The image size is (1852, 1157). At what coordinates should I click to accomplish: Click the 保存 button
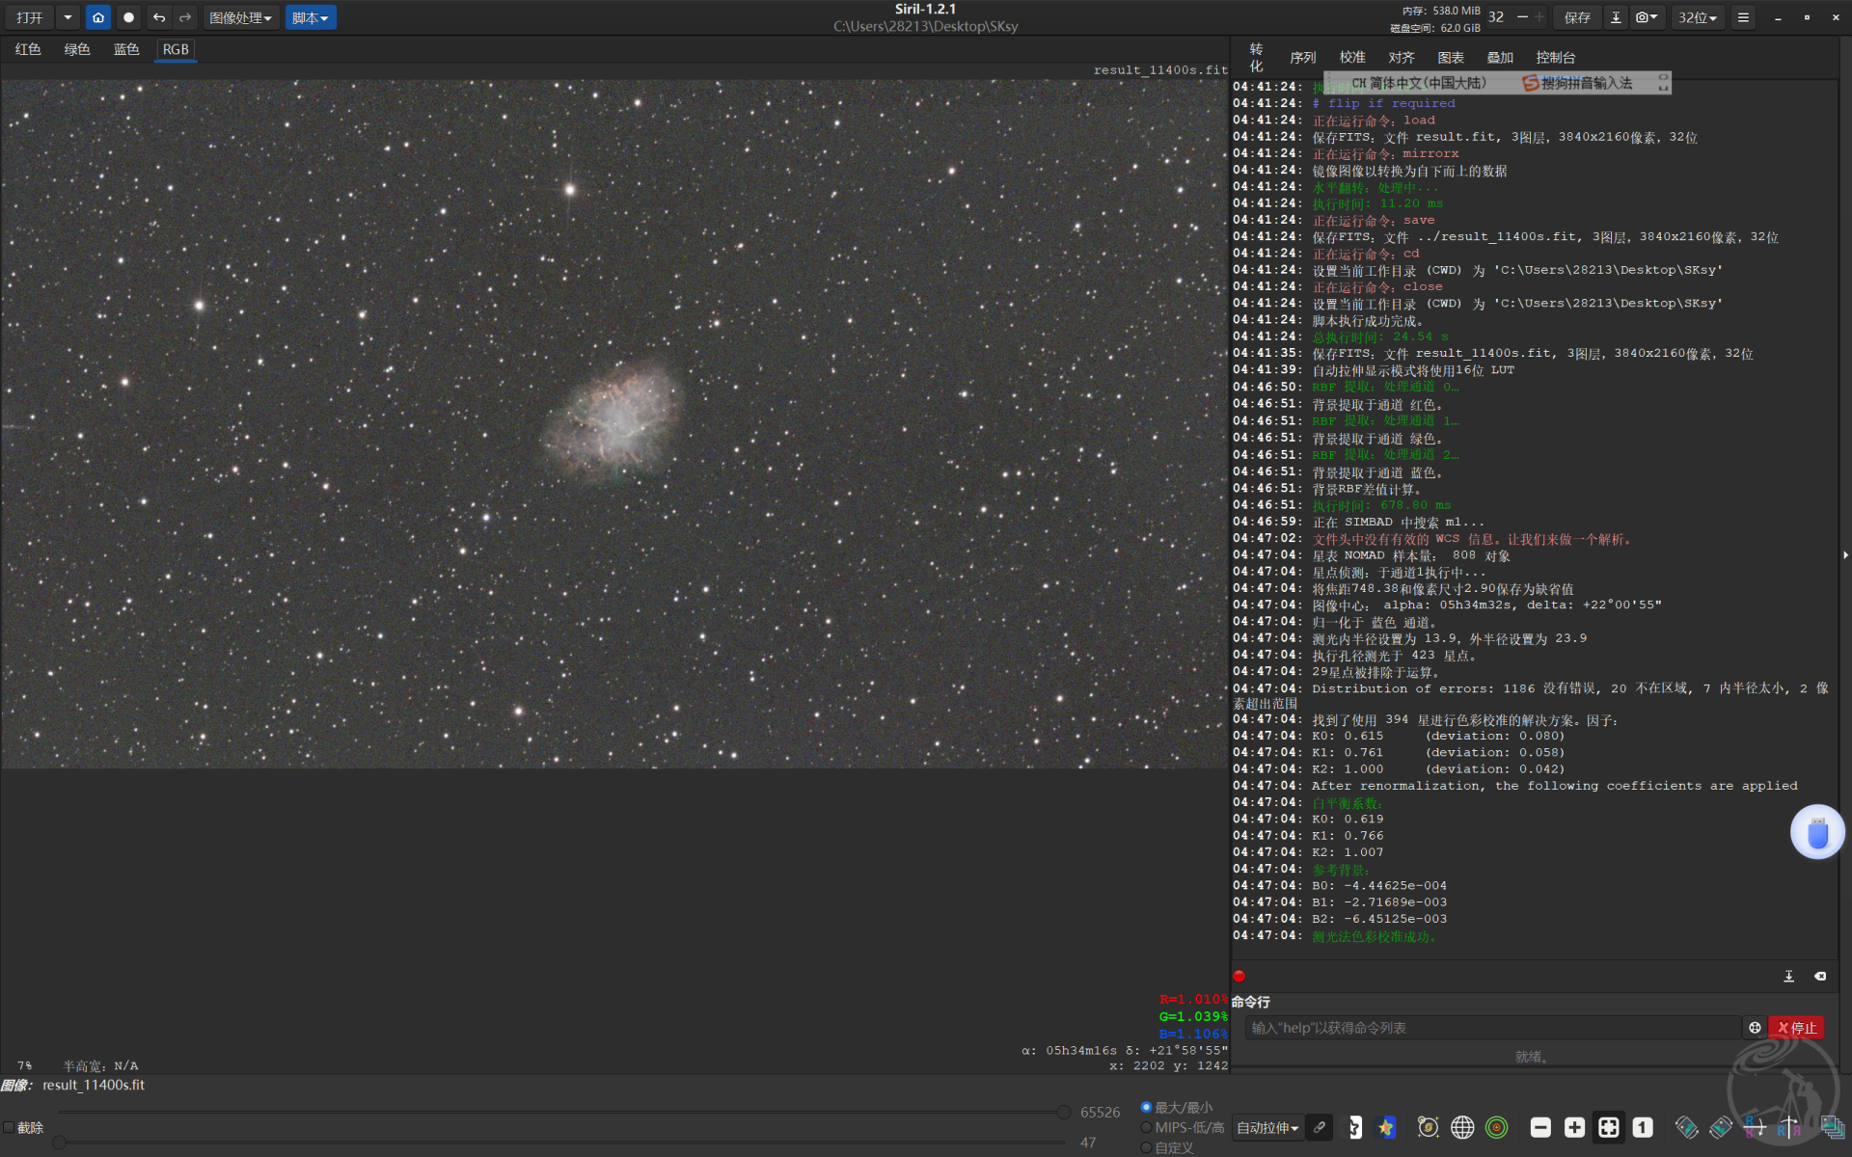(x=1577, y=17)
